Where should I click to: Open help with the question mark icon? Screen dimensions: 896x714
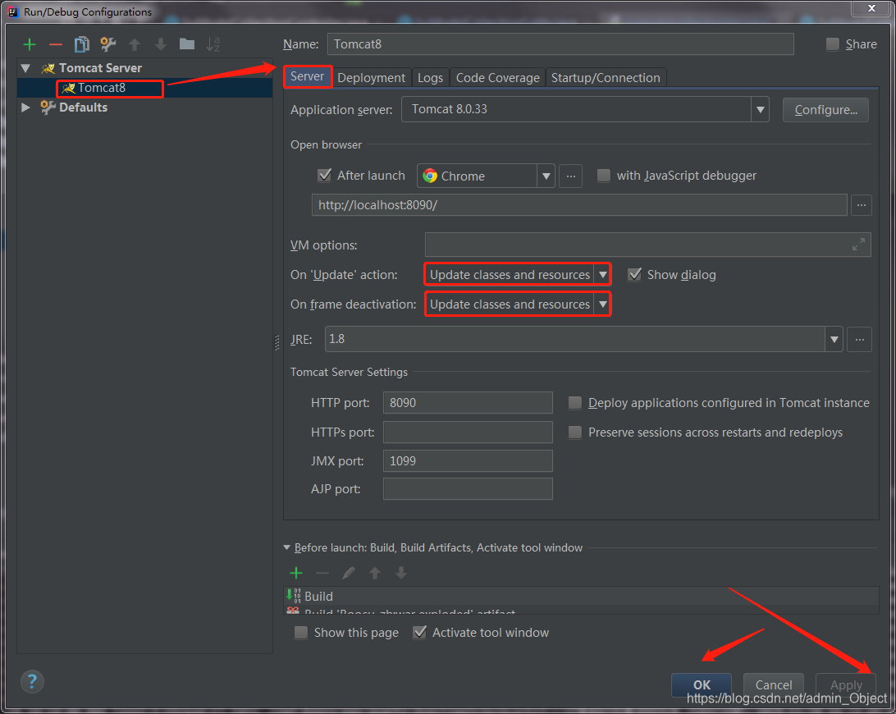click(x=32, y=681)
